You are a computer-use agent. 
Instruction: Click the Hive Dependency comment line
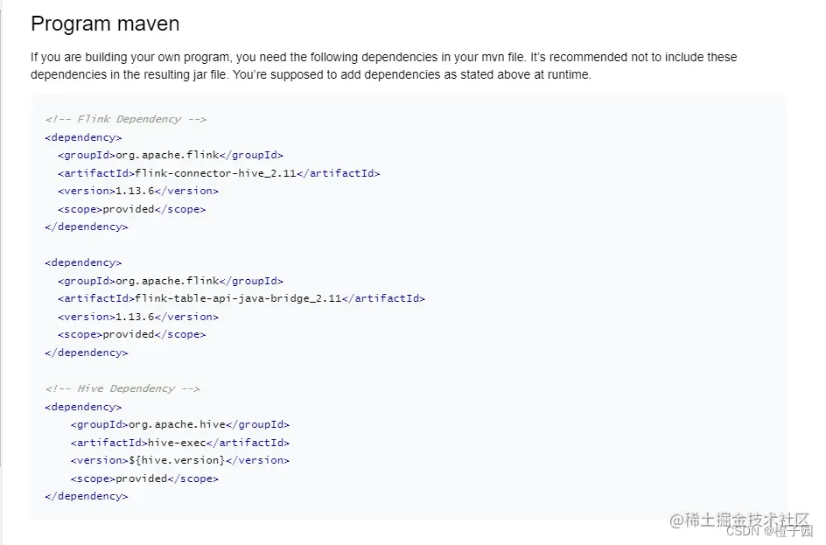pos(122,388)
